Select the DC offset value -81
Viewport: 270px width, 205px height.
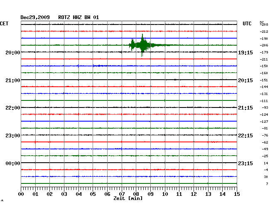click(265, 128)
